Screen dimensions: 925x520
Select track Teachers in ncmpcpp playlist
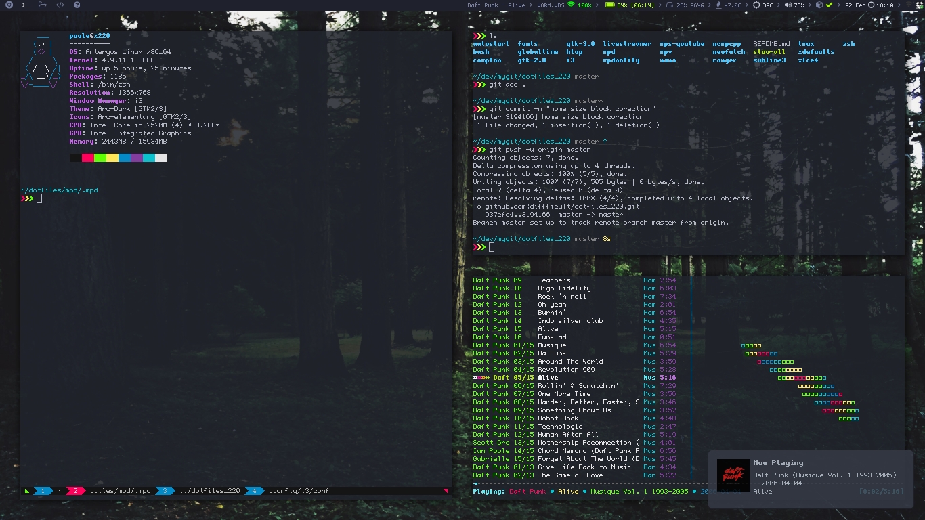point(574,280)
